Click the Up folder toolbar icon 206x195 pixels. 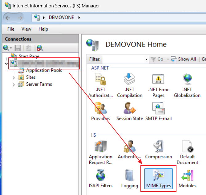tap(29, 48)
